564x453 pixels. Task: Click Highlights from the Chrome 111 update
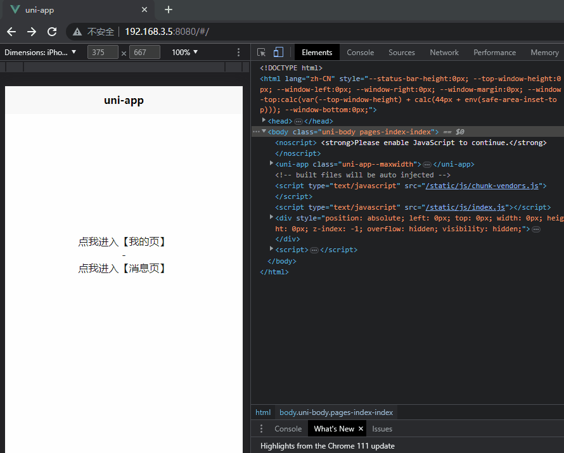tap(328, 446)
